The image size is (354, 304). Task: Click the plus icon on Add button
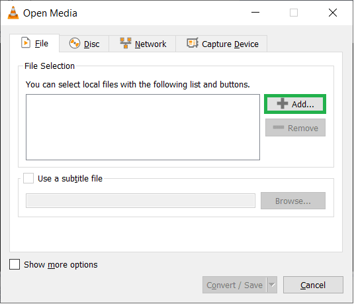coord(282,104)
